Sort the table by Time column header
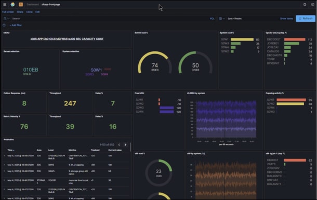This screenshot has height=200, width=317. point(11,150)
